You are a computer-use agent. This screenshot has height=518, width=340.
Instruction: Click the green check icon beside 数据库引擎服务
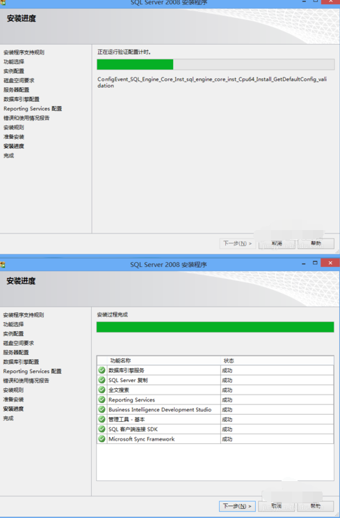click(x=102, y=370)
